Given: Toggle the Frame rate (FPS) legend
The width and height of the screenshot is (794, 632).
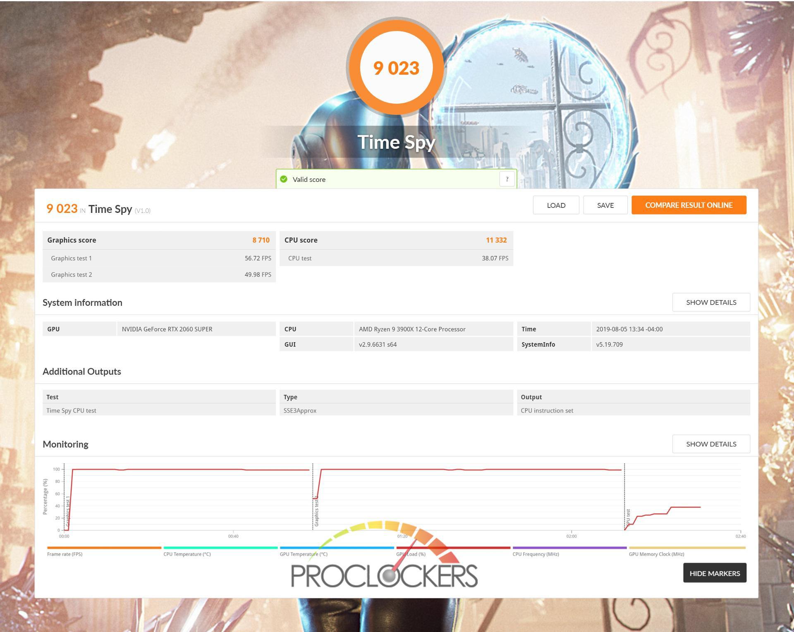Looking at the screenshot, I should [65, 554].
